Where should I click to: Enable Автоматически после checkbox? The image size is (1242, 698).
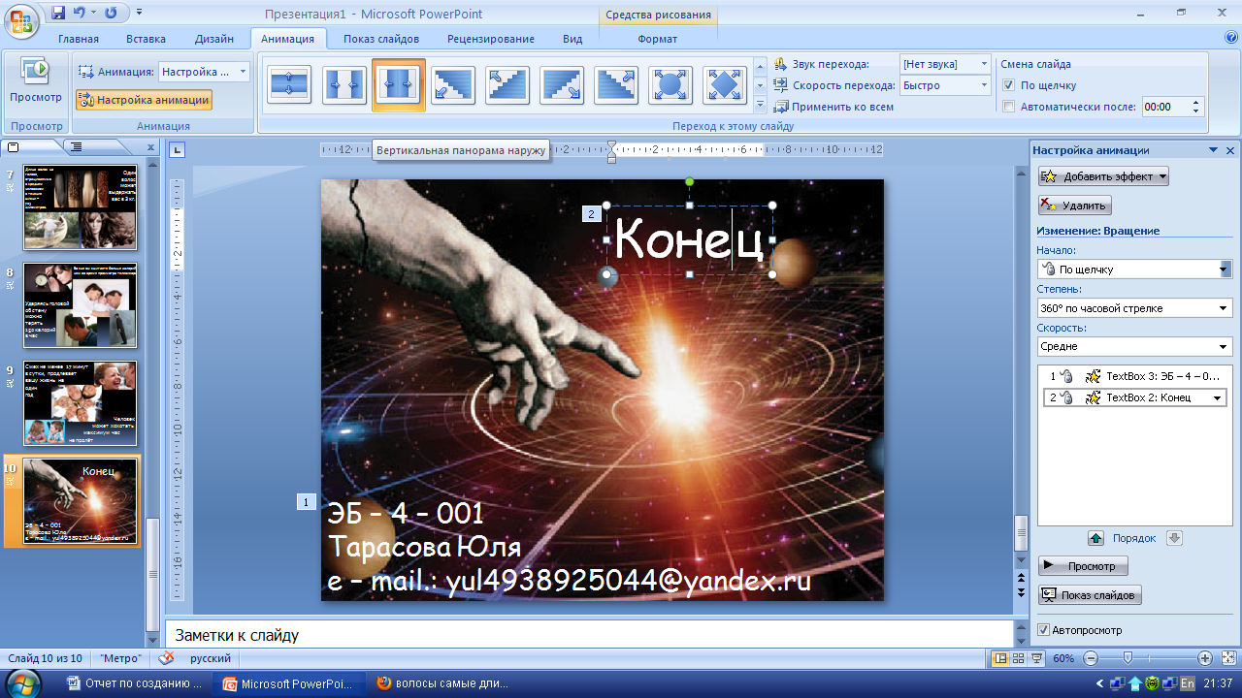(x=1009, y=107)
